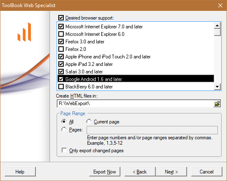Click the Export Now button
Screen dimensions: 227x181
click(105, 172)
